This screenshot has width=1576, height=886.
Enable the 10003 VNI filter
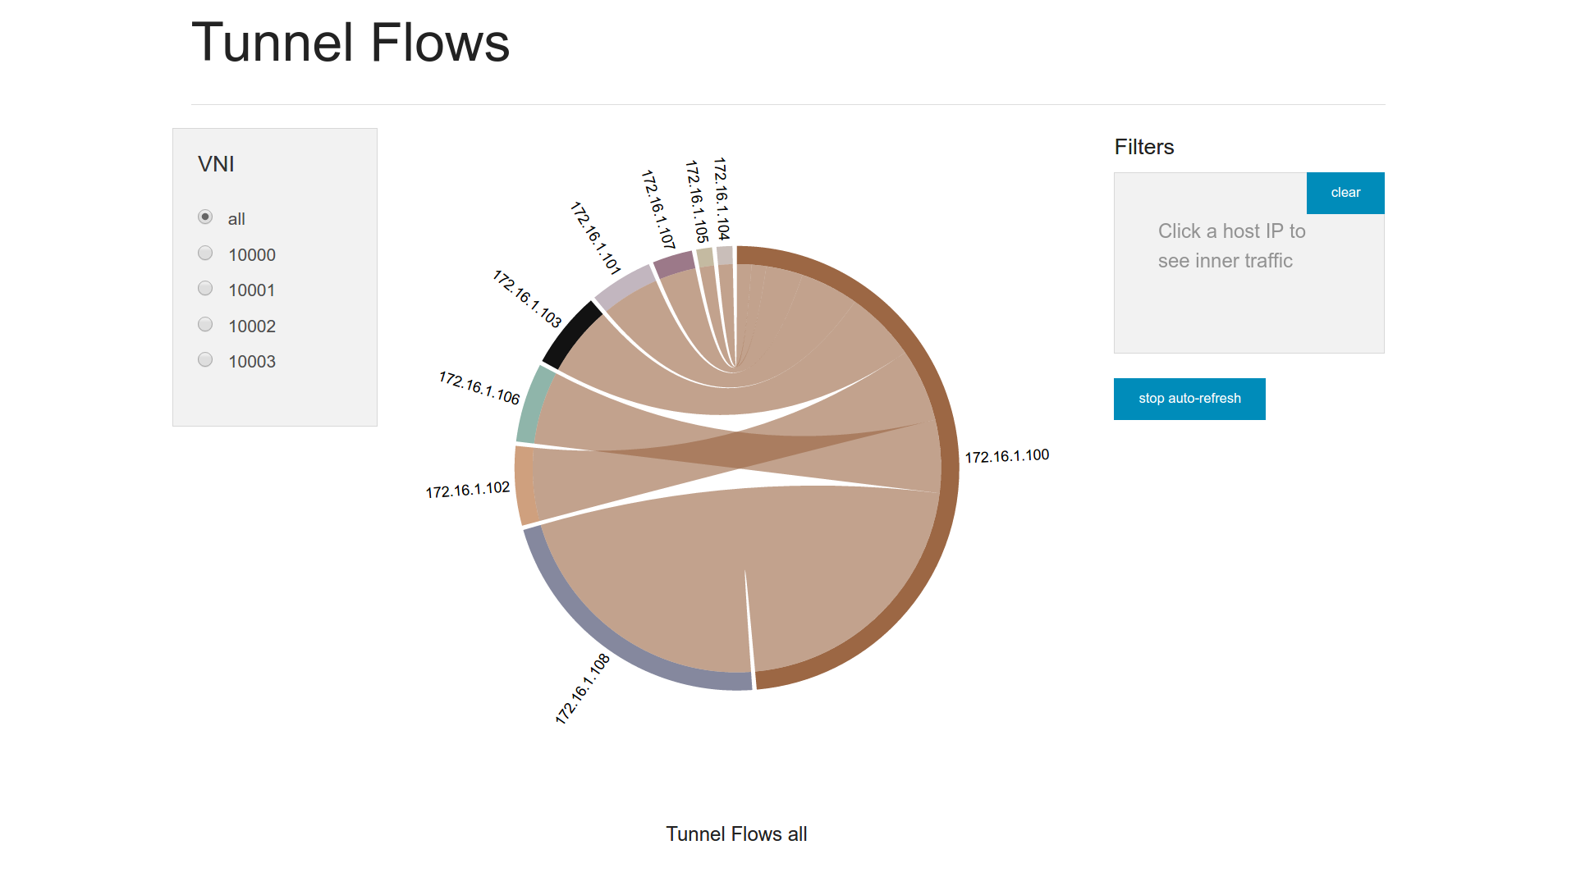205,360
